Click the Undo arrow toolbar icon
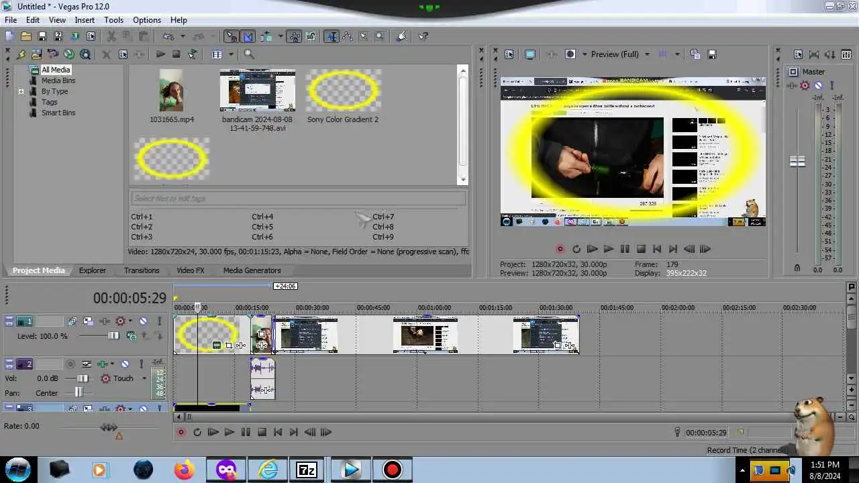Screen dimensions: 859x483 [168, 36]
